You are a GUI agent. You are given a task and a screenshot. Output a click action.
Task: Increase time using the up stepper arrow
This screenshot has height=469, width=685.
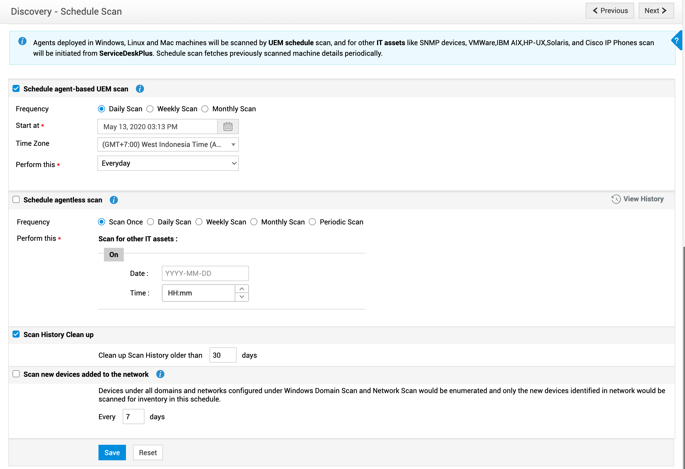pos(242,289)
